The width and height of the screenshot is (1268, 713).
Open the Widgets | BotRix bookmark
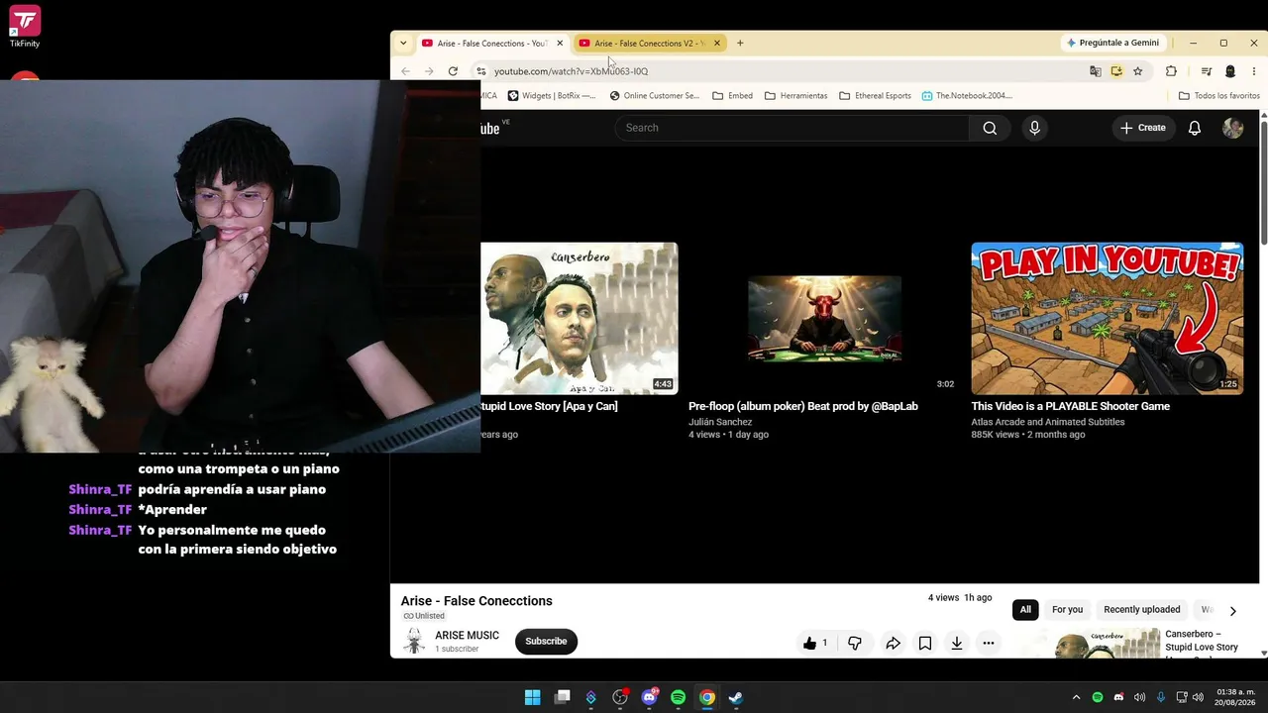(552, 96)
